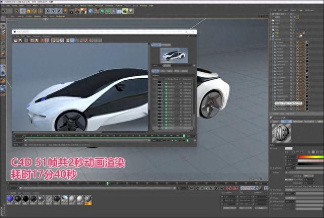The width and height of the screenshot is (324, 218).
Task: Select the orange-highlighted material in Material Manager
Action: tap(88, 200)
